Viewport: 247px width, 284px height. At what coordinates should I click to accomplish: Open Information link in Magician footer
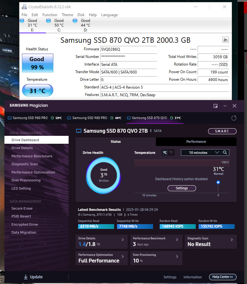(x=193, y=277)
